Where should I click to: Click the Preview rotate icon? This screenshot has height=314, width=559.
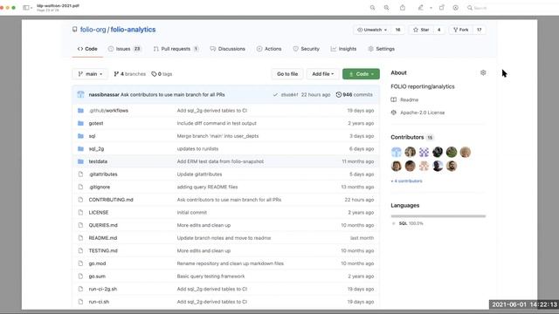(442, 8)
